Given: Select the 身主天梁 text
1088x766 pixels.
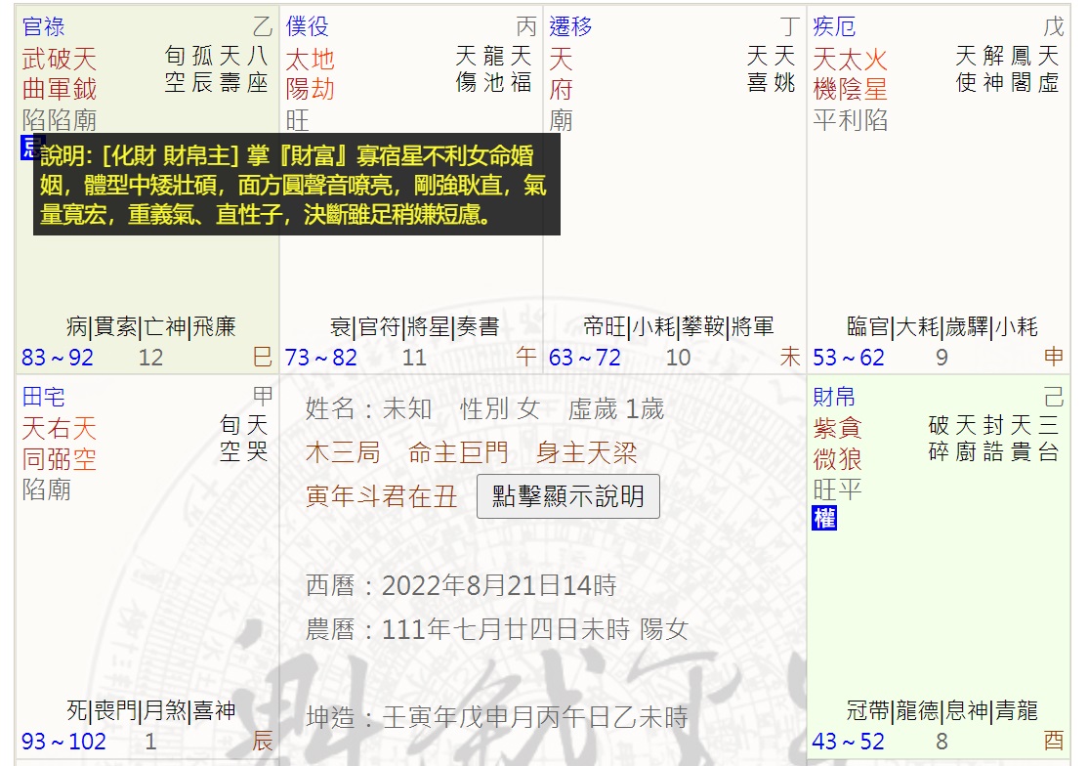Looking at the screenshot, I should 586,452.
